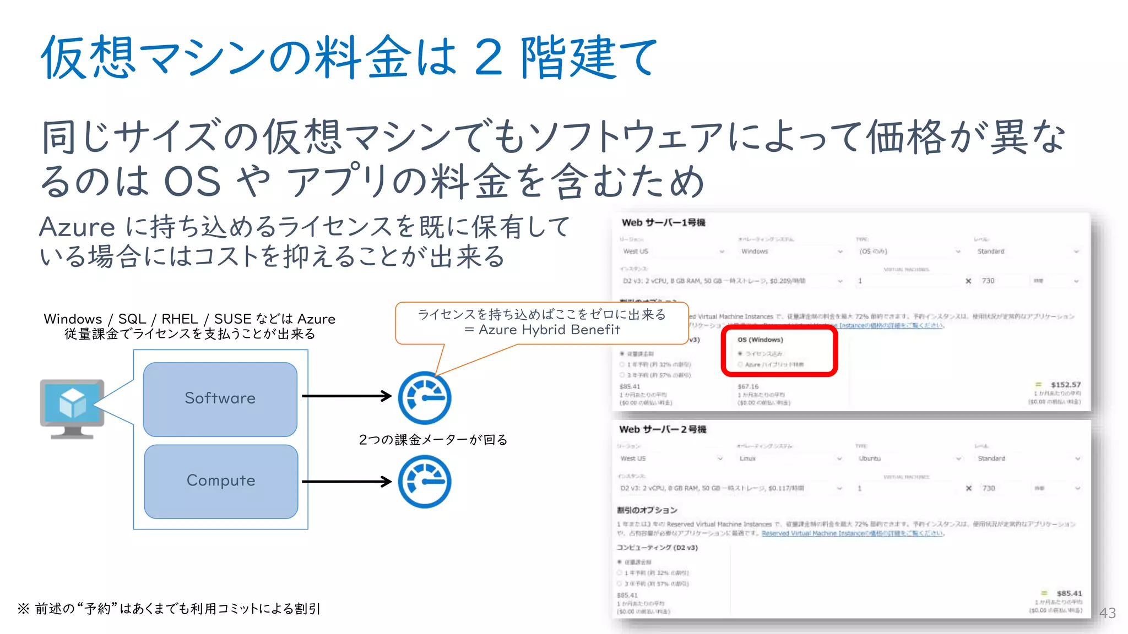Click virtual machines count field for server 1

pos(906,281)
